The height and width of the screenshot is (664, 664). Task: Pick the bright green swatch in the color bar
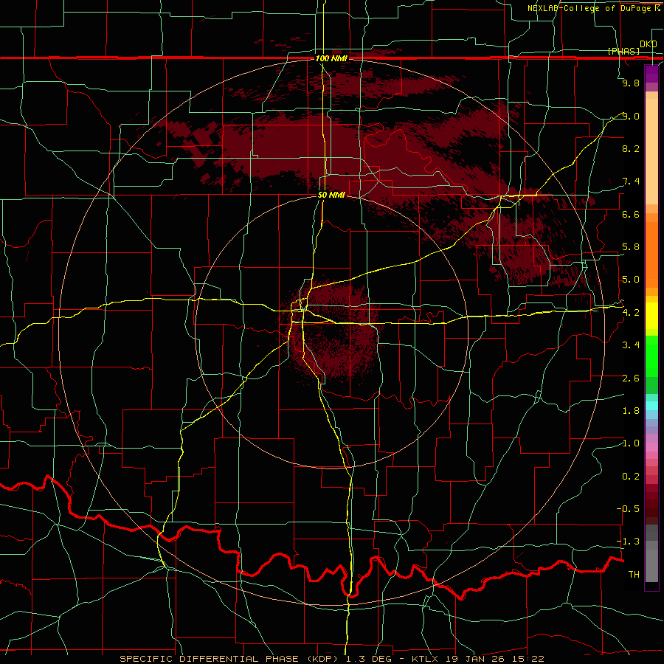point(651,356)
